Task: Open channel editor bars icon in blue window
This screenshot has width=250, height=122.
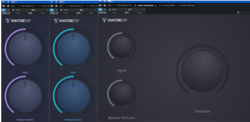Action: 52,6
